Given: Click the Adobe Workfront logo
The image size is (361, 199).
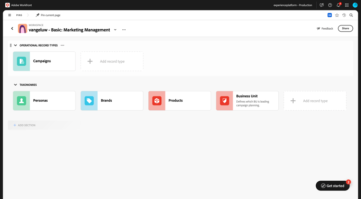Looking at the screenshot, I should click(7, 5).
